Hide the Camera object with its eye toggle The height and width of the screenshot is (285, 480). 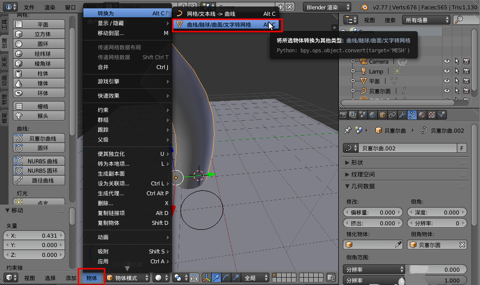(x=447, y=61)
